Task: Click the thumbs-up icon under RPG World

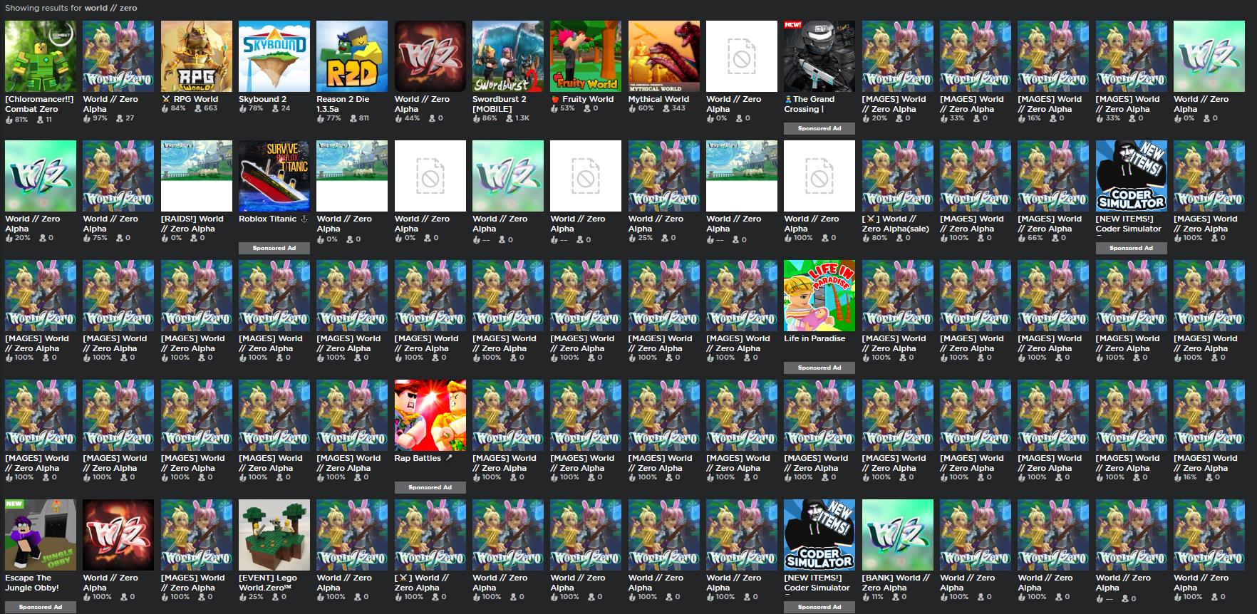Action: [165, 108]
